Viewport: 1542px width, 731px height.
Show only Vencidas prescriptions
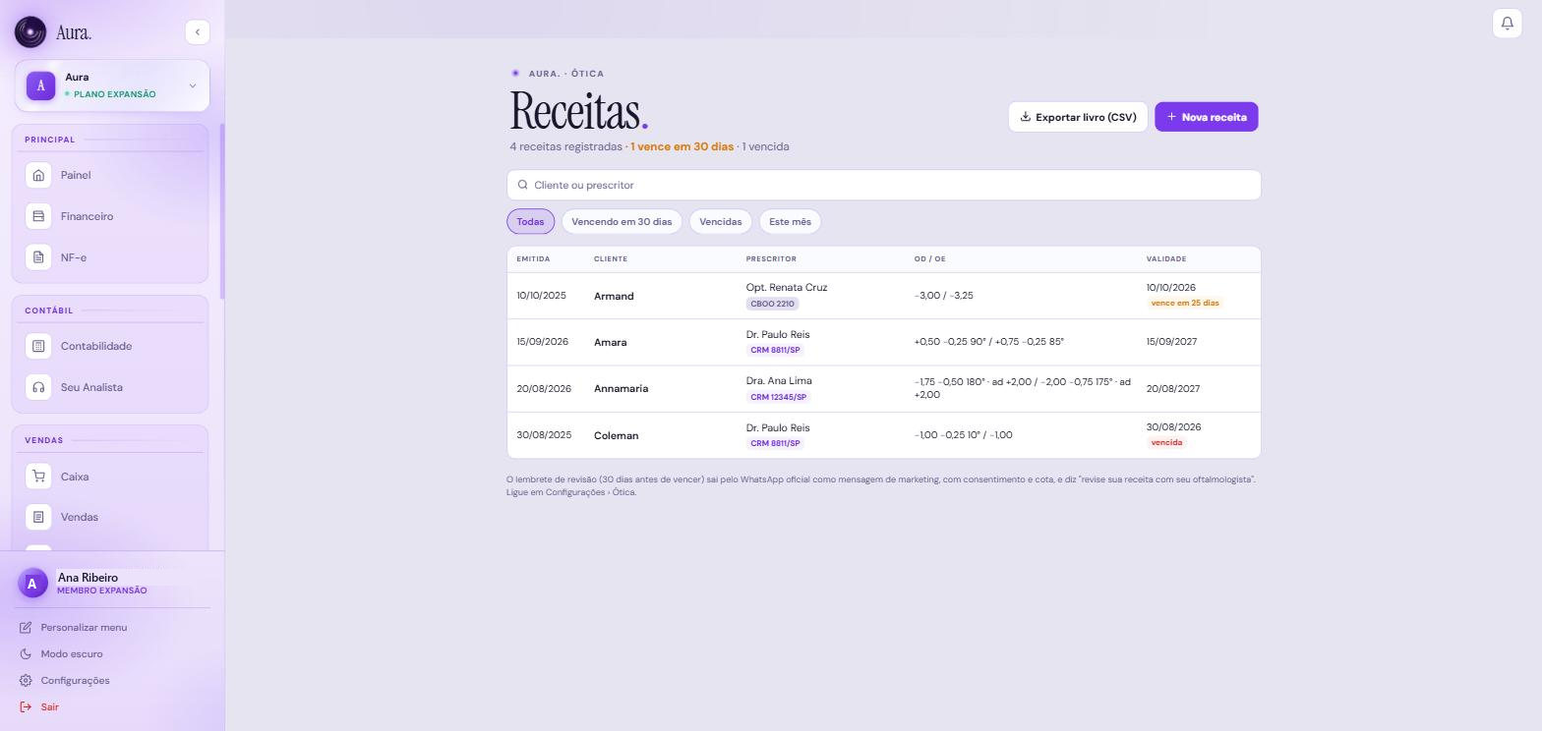pyautogui.click(x=721, y=222)
